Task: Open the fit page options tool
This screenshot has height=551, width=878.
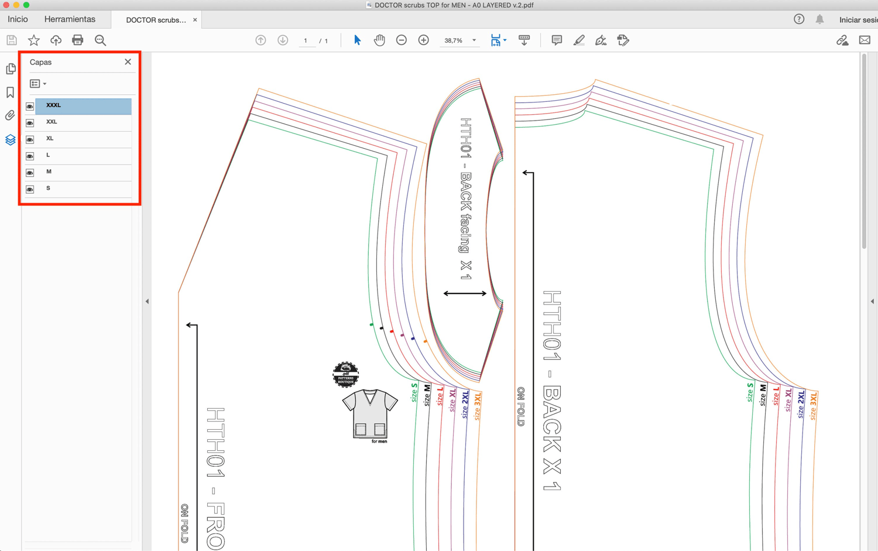Action: (496, 40)
